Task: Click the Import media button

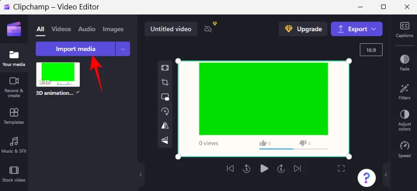Action: click(x=76, y=49)
